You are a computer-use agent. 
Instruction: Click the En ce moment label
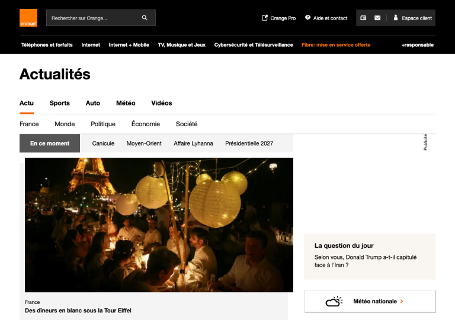50,143
